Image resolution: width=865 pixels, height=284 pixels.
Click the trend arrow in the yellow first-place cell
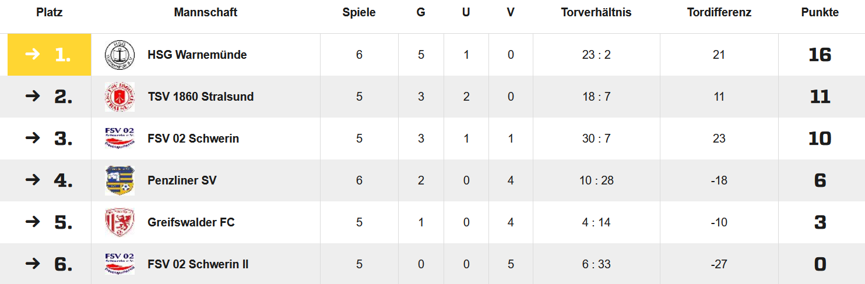(33, 54)
